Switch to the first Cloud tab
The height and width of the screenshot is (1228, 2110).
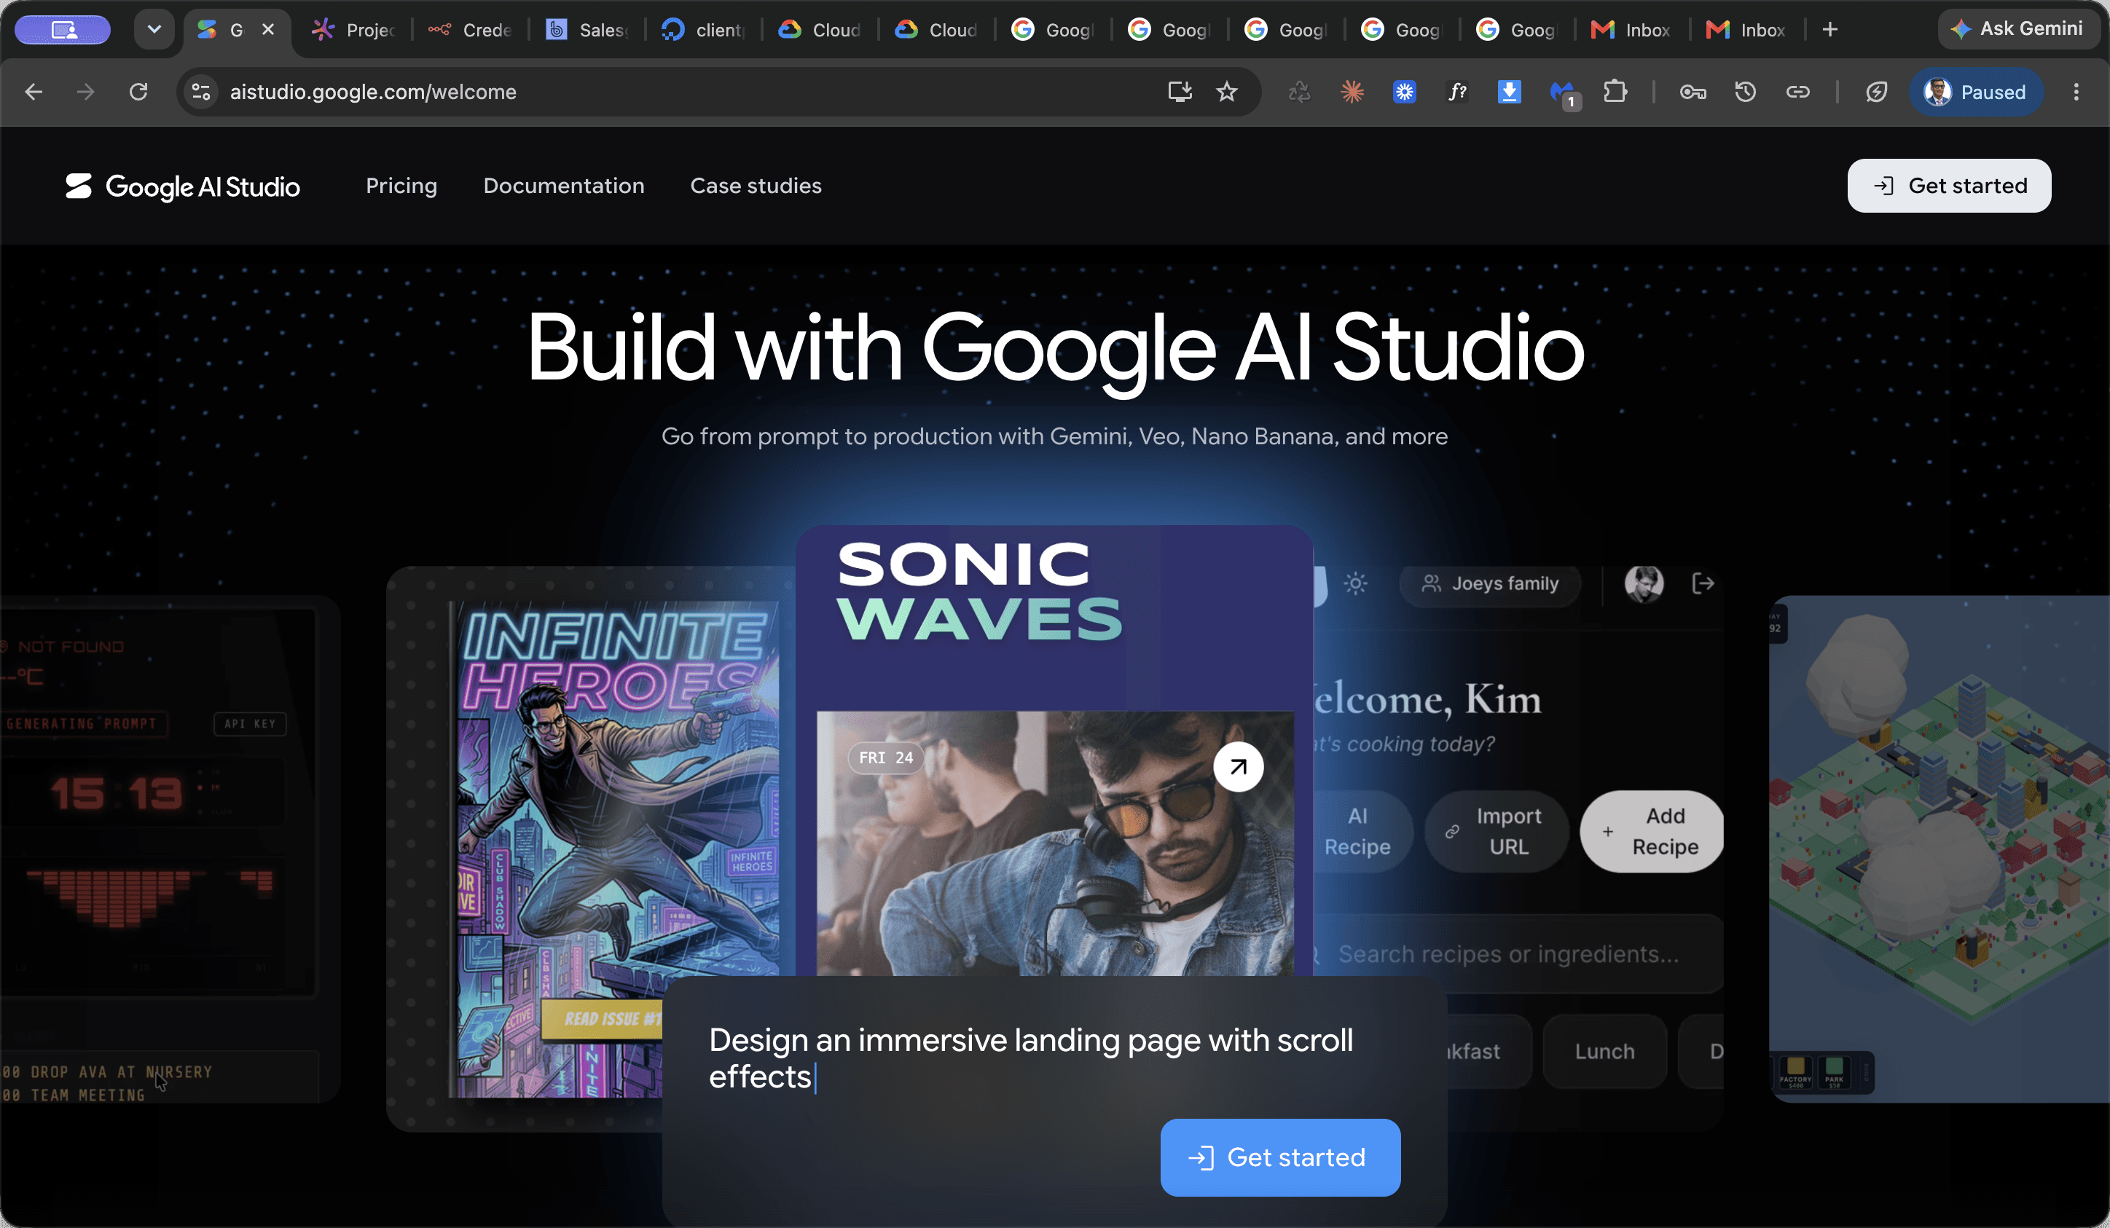click(820, 30)
